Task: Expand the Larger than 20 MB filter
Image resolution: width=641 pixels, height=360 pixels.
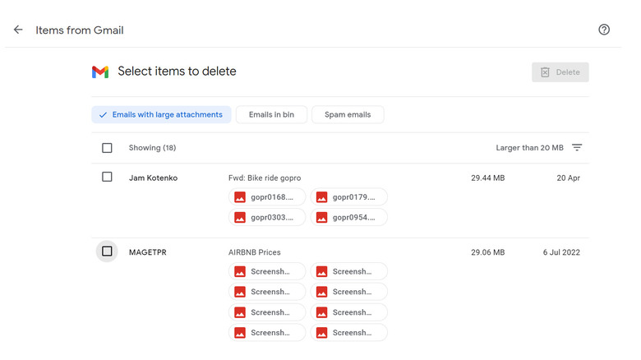Action: point(529,148)
